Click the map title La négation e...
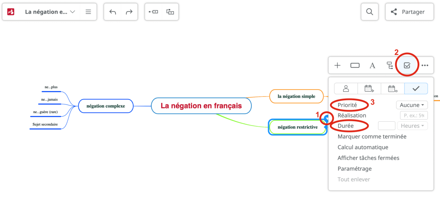This screenshot has height=204, width=440. pyautogui.click(x=46, y=12)
